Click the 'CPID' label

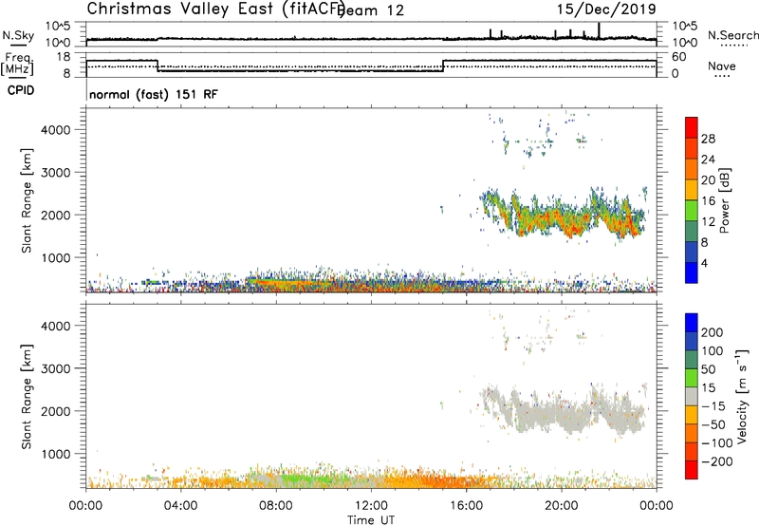pyautogui.click(x=21, y=90)
